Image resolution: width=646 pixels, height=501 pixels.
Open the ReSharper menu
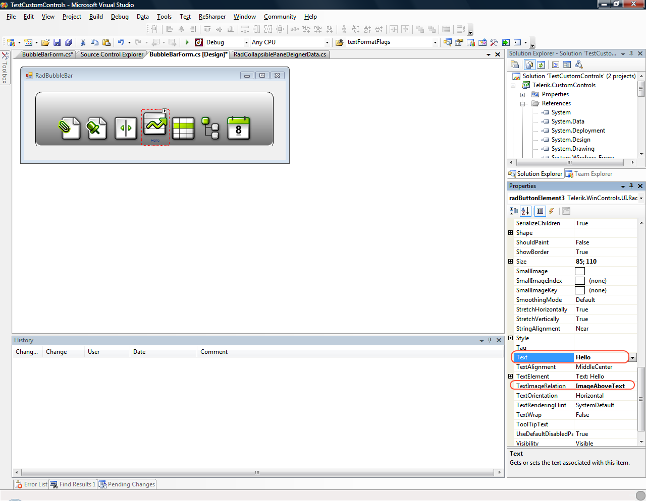(x=212, y=17)
